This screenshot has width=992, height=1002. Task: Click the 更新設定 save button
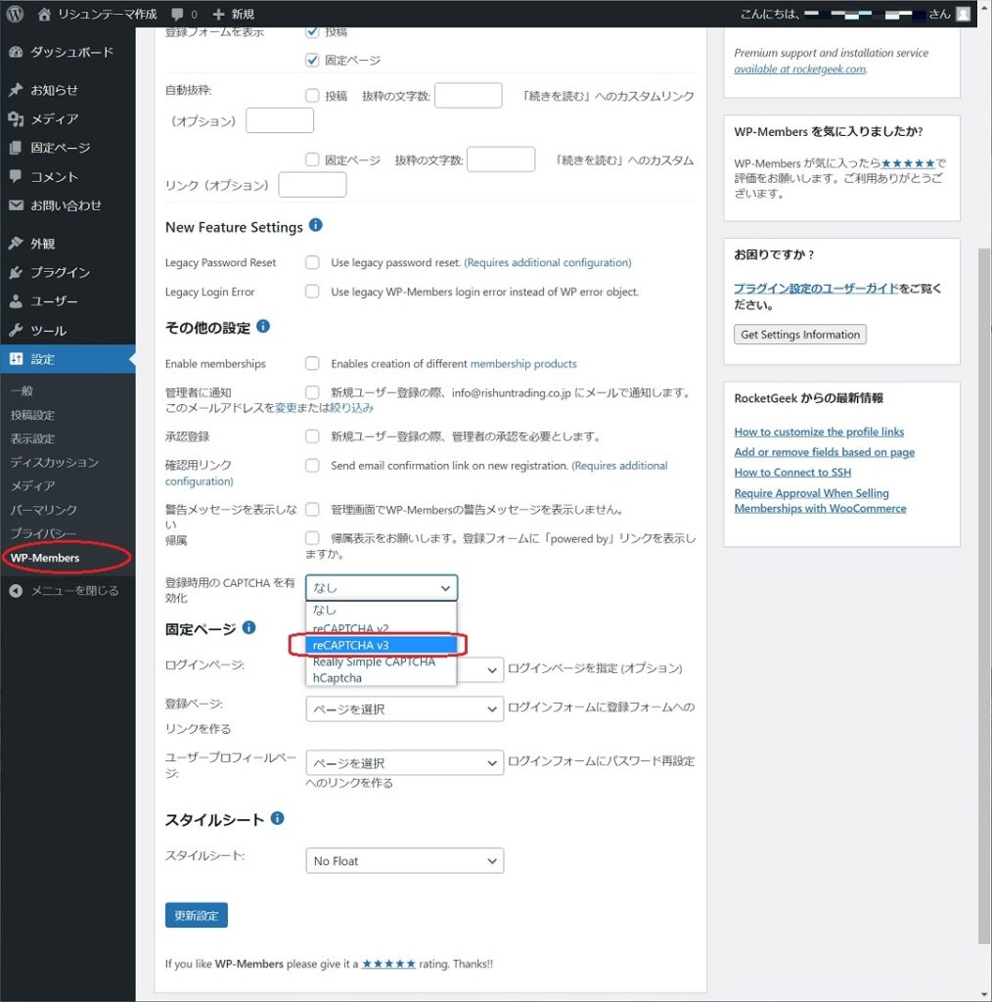point(196,915)
